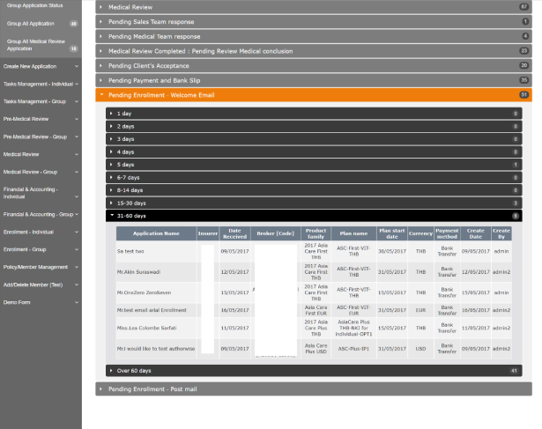Viewport: 542px width, 429px height.
Task: Expand Create New Application sidebar menu
Action: click(41, 66)
